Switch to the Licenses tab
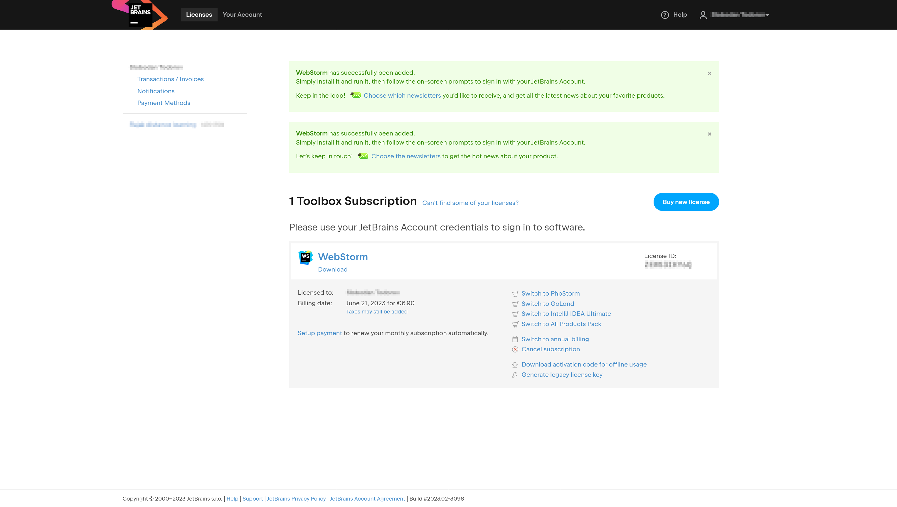Viewport: 897px width, 507px height. [199, 15]
